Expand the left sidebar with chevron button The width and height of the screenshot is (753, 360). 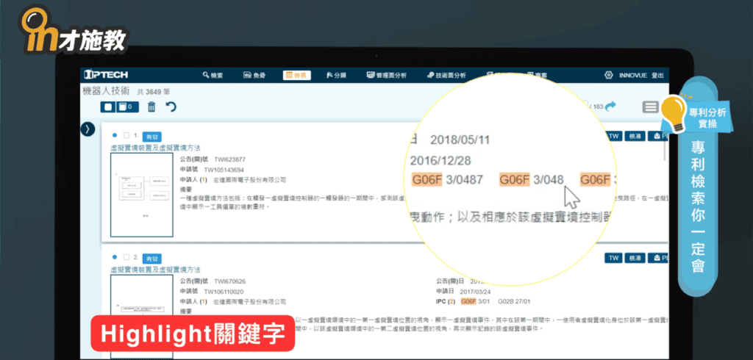pos(88,129)
